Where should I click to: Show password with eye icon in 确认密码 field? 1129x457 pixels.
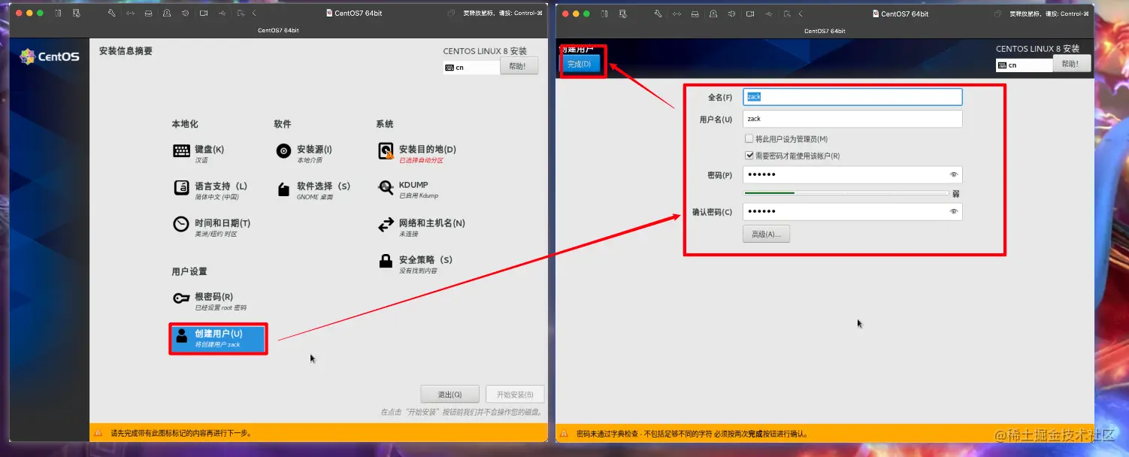953,211
